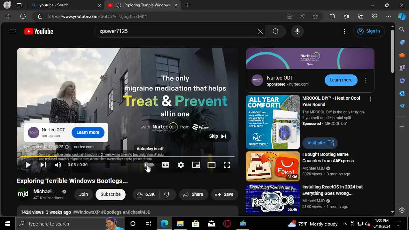The height and width of the screenshot is (230, 409).
Task: Enable miniplayer mode
Action: (196, 165)
